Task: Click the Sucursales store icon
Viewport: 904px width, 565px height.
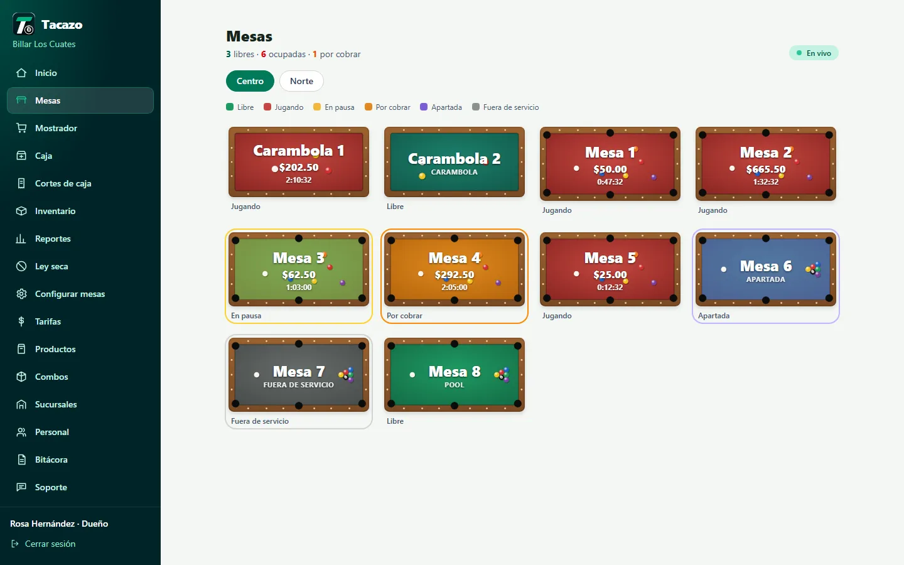Action: pyautogui.click(x=21, y=404)
